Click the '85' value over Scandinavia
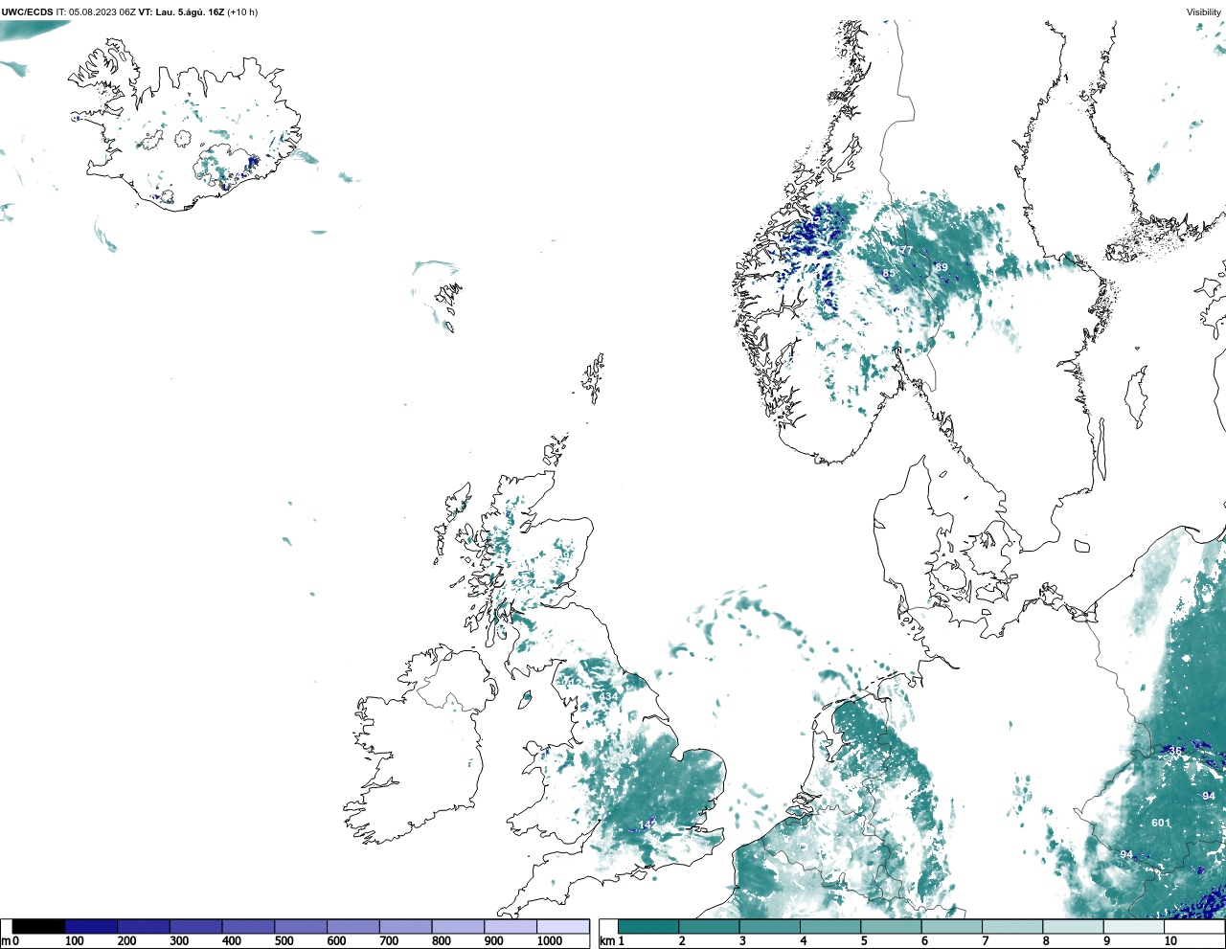The image size is (1226, 949). click(889, 273)
